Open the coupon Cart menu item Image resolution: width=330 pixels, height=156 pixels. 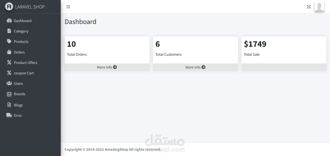tap(24, 73)
